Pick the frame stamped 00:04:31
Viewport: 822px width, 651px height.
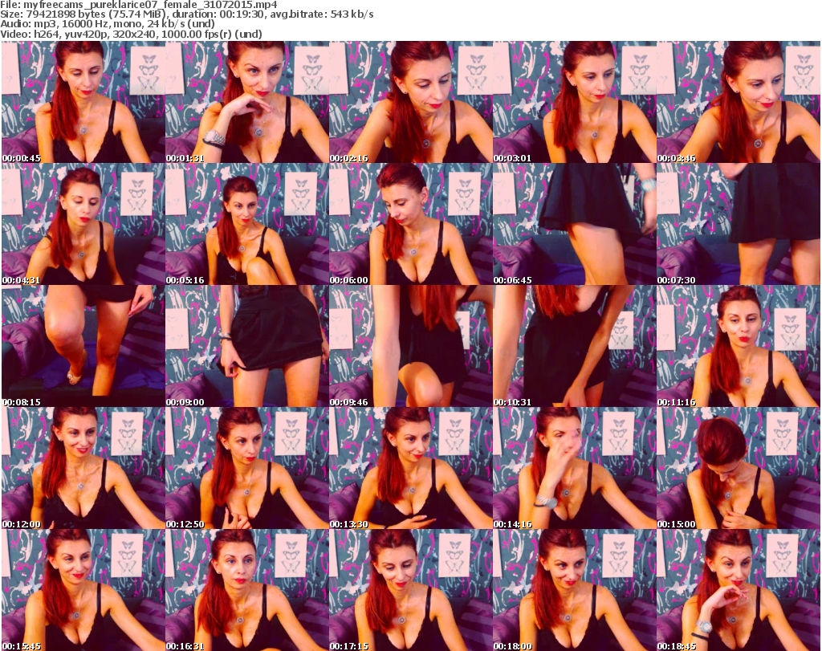click(83, 224)
